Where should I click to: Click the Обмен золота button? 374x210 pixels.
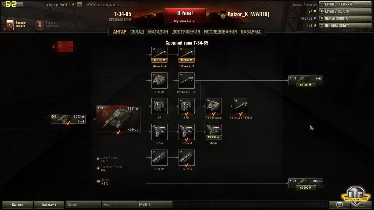(x=344, y=18)
